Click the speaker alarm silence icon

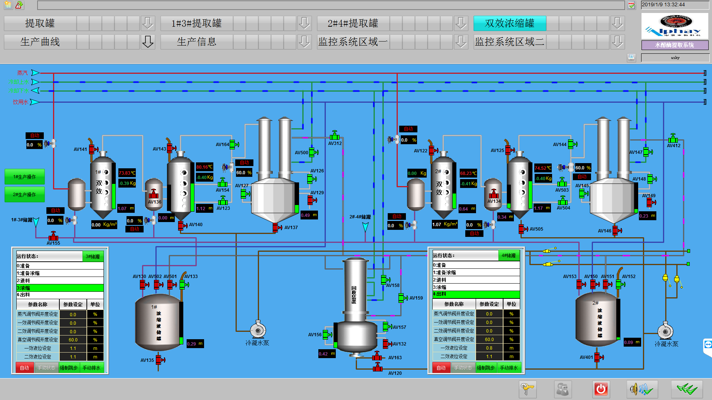point(642,389)
